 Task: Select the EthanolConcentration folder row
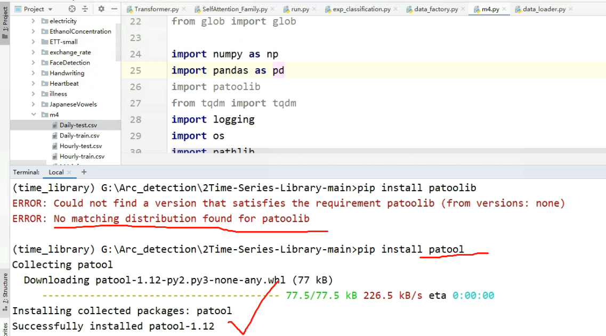[65, 31]
